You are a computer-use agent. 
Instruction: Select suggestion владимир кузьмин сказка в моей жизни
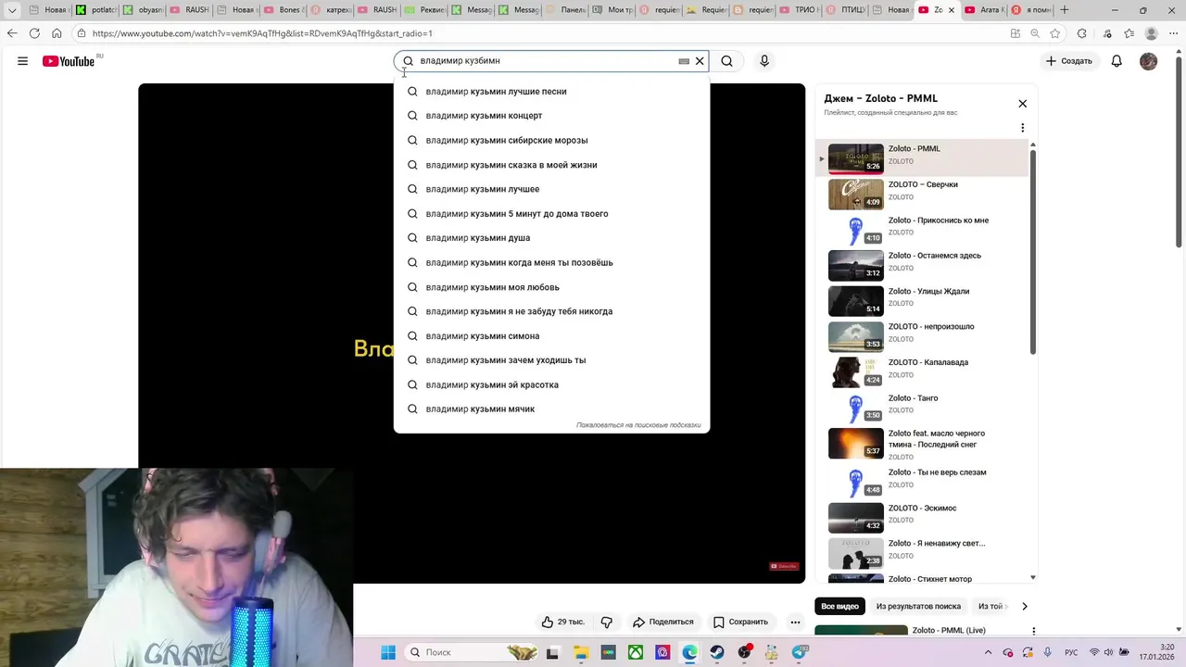point(551,165)
